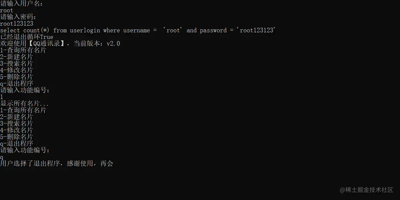
Task: Click the '已经退出循环True' output line
Action: (27, 37)
